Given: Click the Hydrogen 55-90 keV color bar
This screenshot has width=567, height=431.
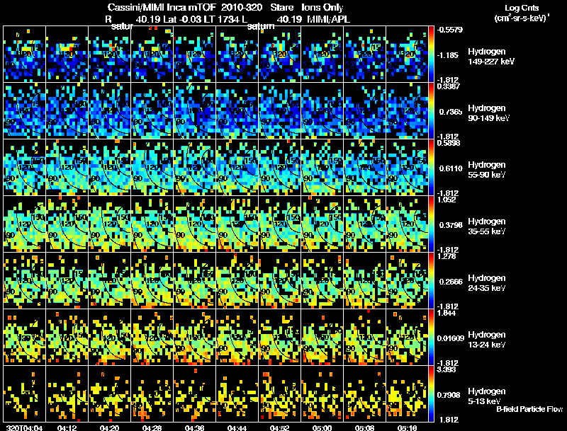Looking at the screenshot, I should tap(431, 168).
